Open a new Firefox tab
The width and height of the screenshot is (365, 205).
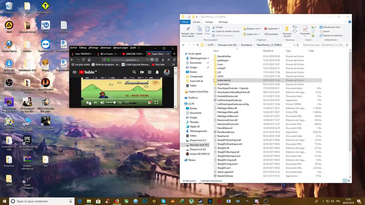coord(174,54)
